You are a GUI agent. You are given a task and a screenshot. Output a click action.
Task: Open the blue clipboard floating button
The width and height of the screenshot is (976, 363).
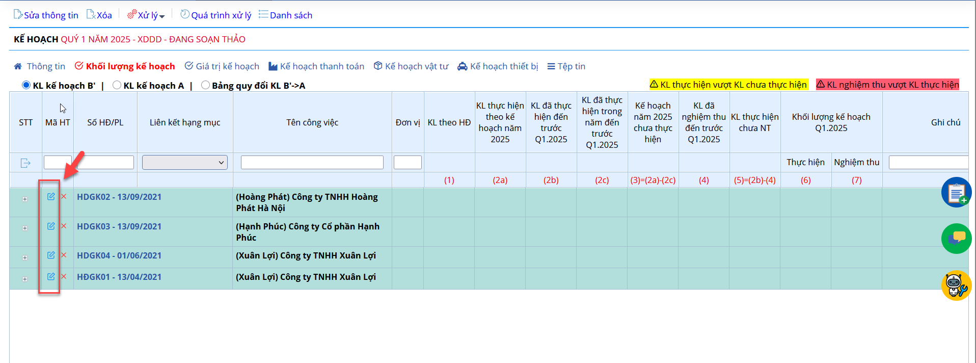tap(956, 192)
